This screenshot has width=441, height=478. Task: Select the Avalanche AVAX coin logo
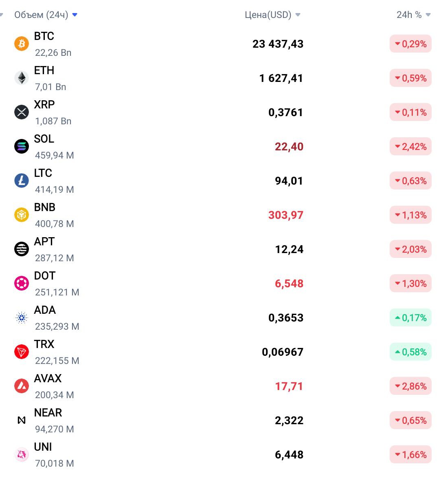(22, 386)
